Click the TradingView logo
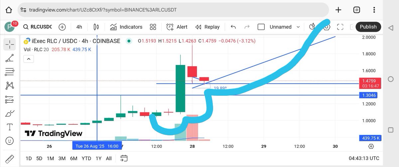 click(54, 133)
